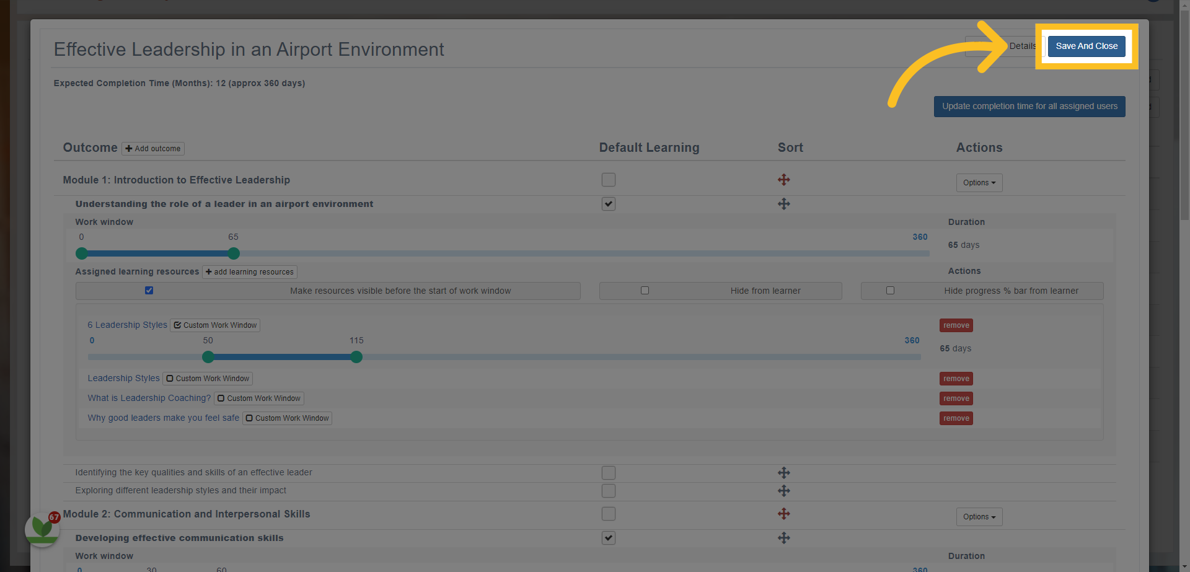Click the 6 Leadership Styles slider handle at 50

coord(208,357)
